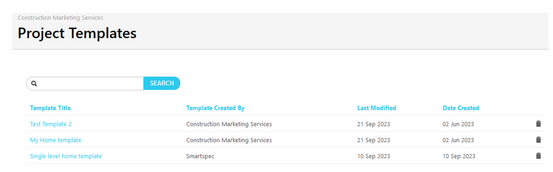
Task: Click trash icon for My Home template
Action: 538,140
